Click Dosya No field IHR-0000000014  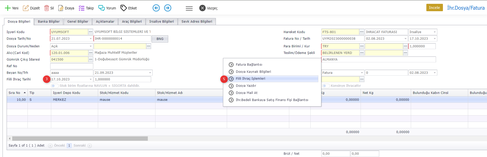[122, 38]
